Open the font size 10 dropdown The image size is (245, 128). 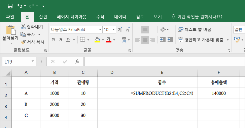click(x=114, y=30)
